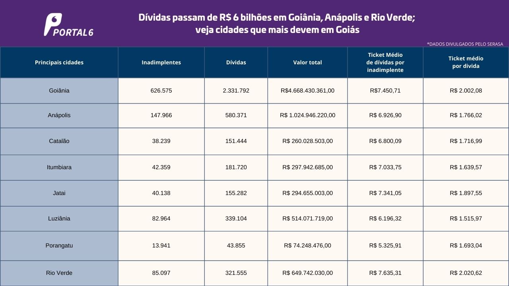Click the Itumbiara row label

[59, 167]
